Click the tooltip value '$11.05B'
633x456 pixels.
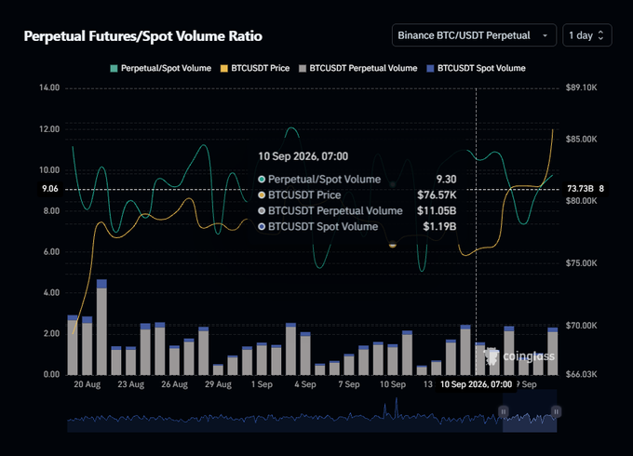437,211
